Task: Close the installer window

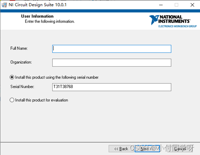Action: pyautogui.click(x=192, y=5)
